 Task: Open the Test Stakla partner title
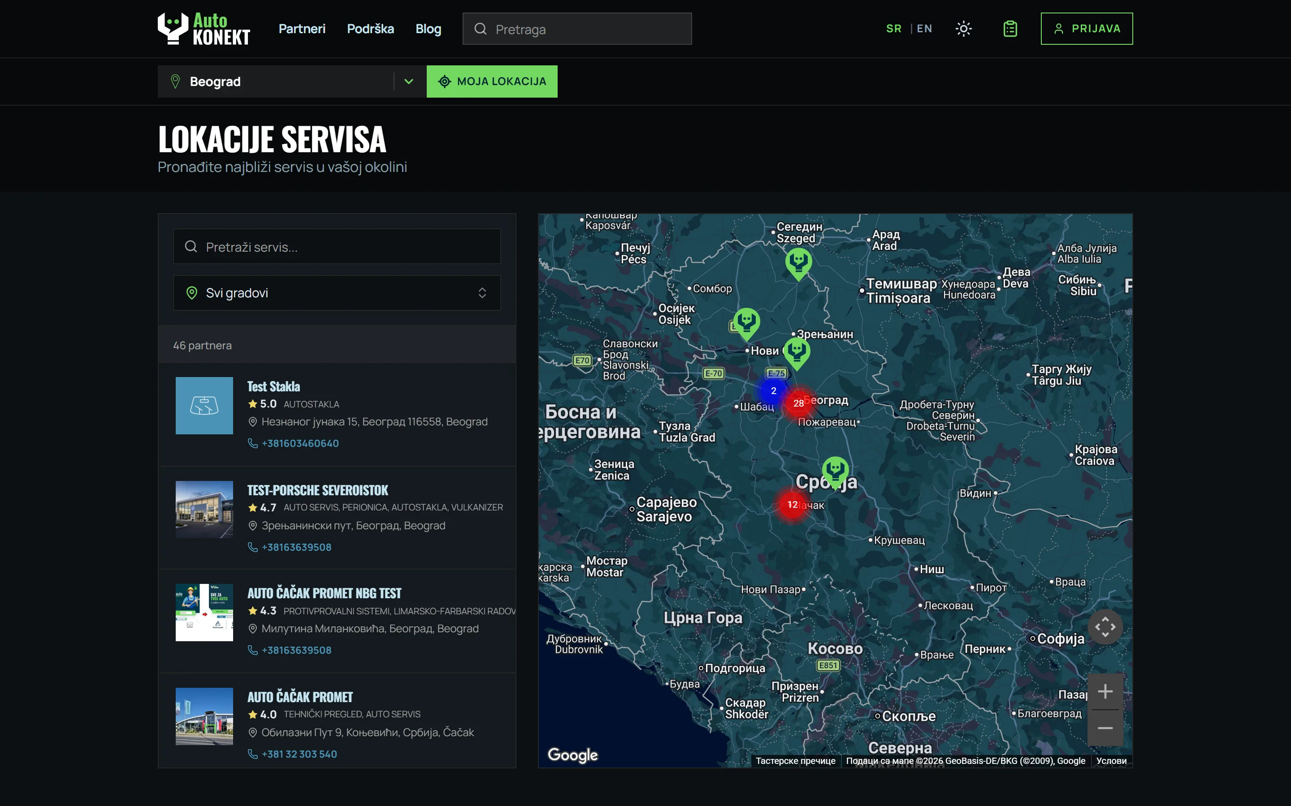pyautogui.click(x=274, y=386)
